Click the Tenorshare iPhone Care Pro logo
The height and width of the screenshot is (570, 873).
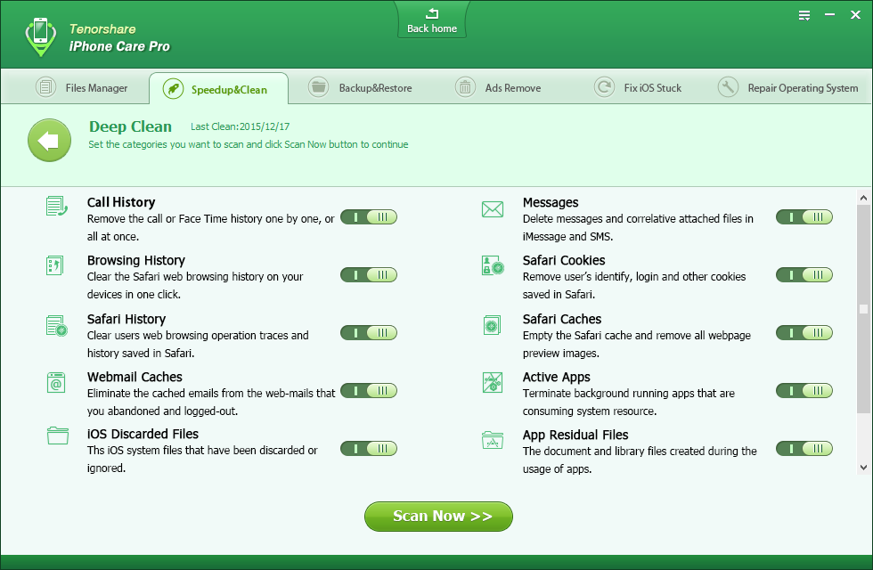pyautogui.click(x=41, y=37)
